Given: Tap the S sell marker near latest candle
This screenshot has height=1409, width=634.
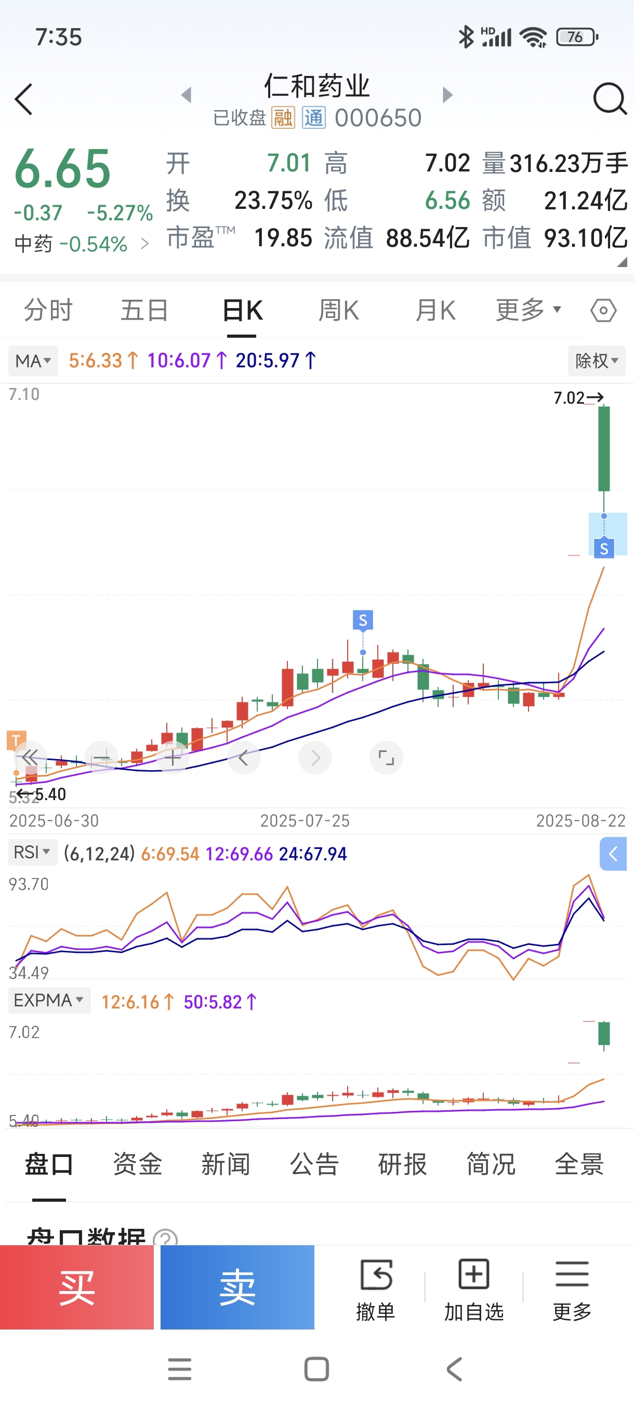Looking at the screenshot, I should coord(604,548).
